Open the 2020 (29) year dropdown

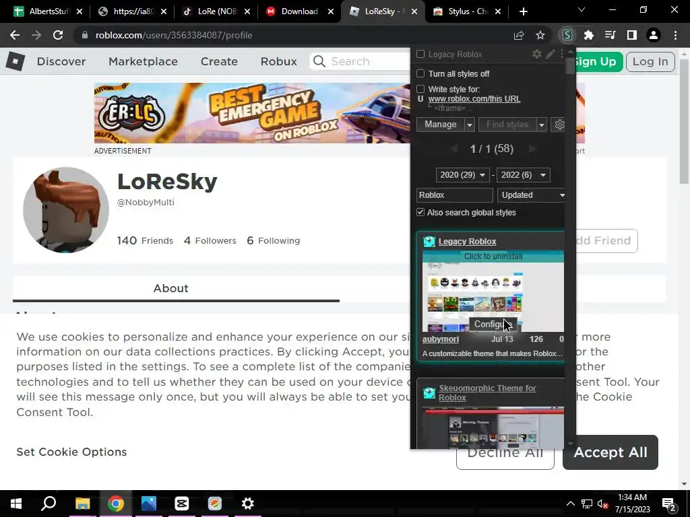pyautogui.click(x=462, y=175)
